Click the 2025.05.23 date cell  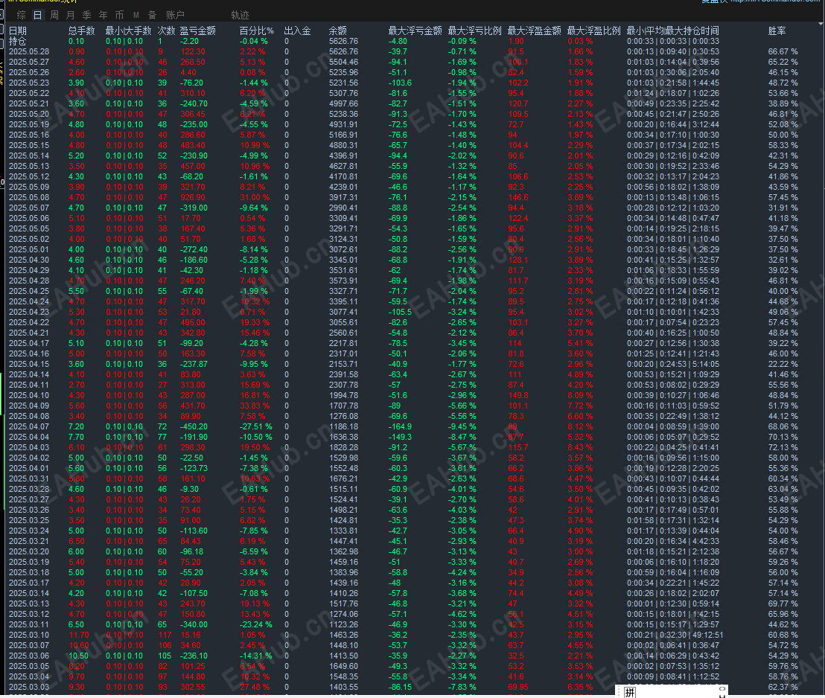coord(29,83)
